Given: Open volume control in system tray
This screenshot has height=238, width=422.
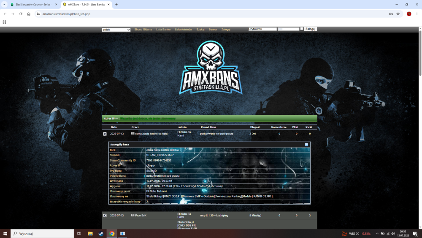Looking at the screenshot, I should [x=393, y=234].
